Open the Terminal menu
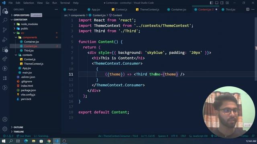The image size is (257, 144). click(65, 3)
